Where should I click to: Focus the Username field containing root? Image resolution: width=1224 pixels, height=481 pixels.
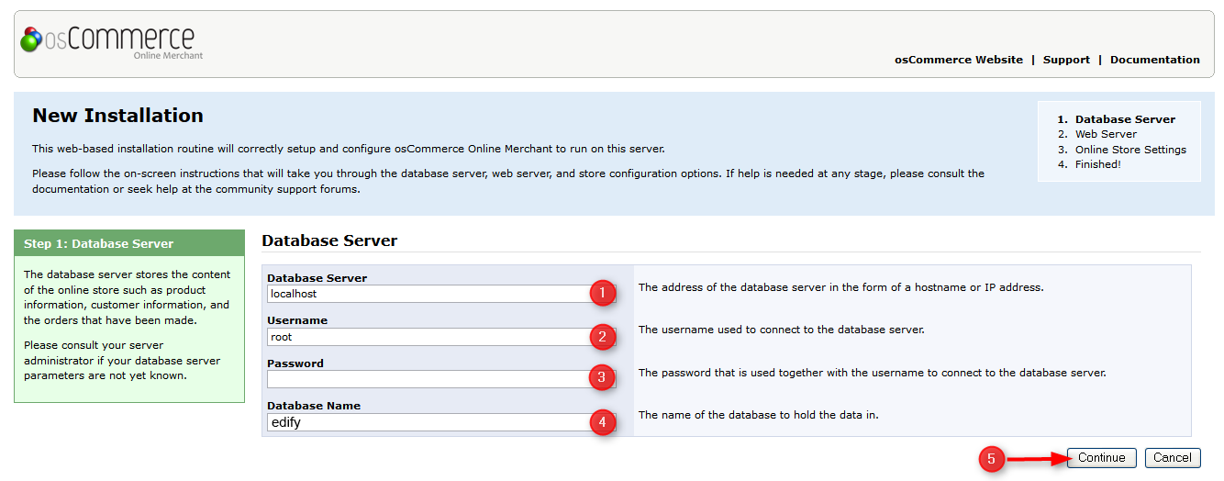(x=428, y=337)
